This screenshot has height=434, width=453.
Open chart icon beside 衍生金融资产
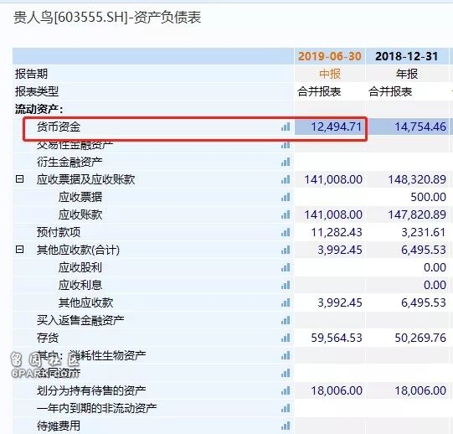coord(286,162)
